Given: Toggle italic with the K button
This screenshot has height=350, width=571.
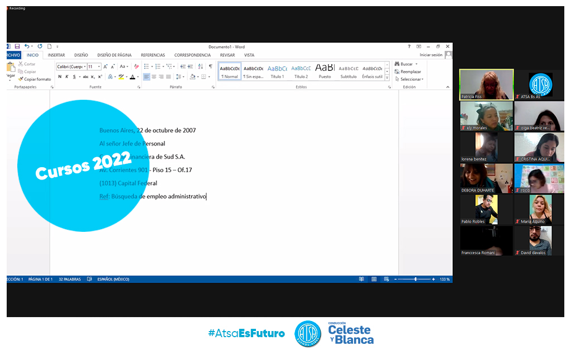Looking at the screenshot, I should [x=67, y=77].
